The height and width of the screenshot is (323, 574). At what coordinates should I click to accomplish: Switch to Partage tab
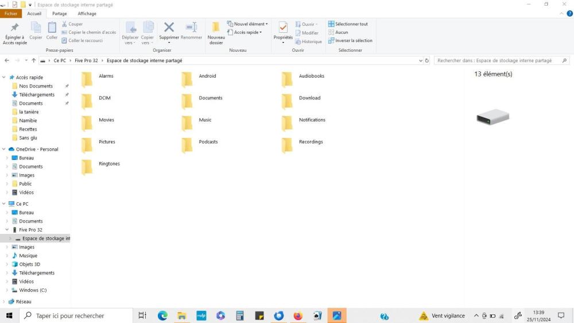click(59, 14)
